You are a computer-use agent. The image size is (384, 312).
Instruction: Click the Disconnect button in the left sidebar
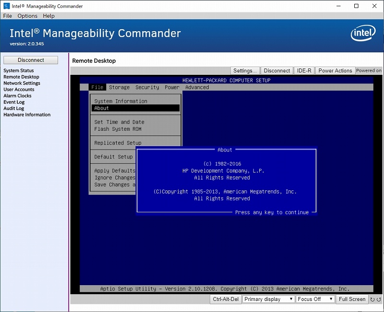tap(31, 60)
